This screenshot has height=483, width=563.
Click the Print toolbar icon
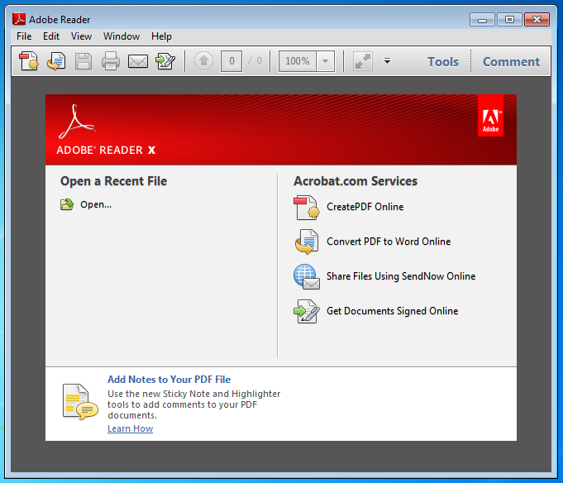(x=111, y=61)
